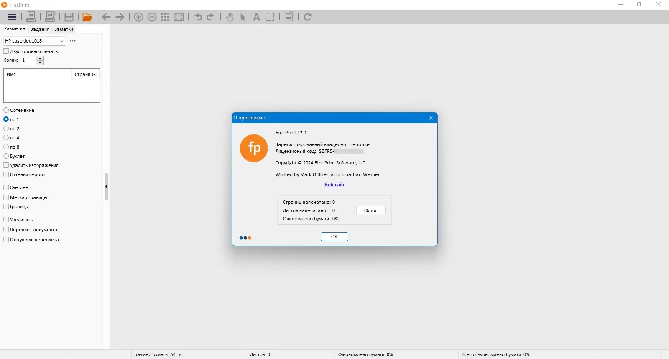
Task: Click the three colored dots in dialog
Action: (x=245, y=238)
